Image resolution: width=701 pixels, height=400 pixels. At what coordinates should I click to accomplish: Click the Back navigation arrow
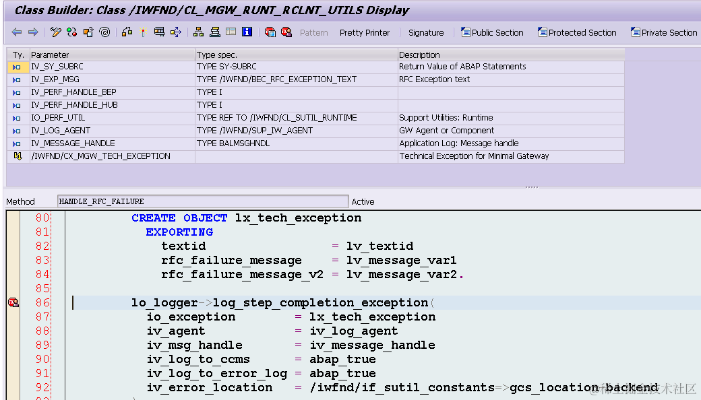[x=17, y=32]
